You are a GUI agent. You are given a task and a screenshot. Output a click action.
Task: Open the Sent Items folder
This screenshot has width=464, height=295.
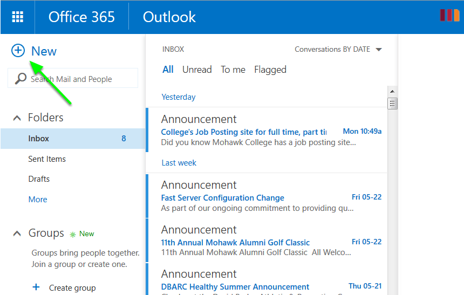[47, 159]
